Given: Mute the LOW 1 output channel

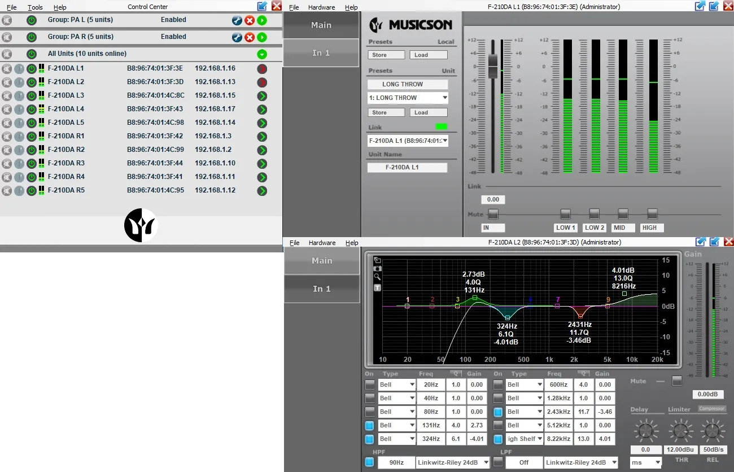Looking at the screenshot, I should (x=565, y=214).
